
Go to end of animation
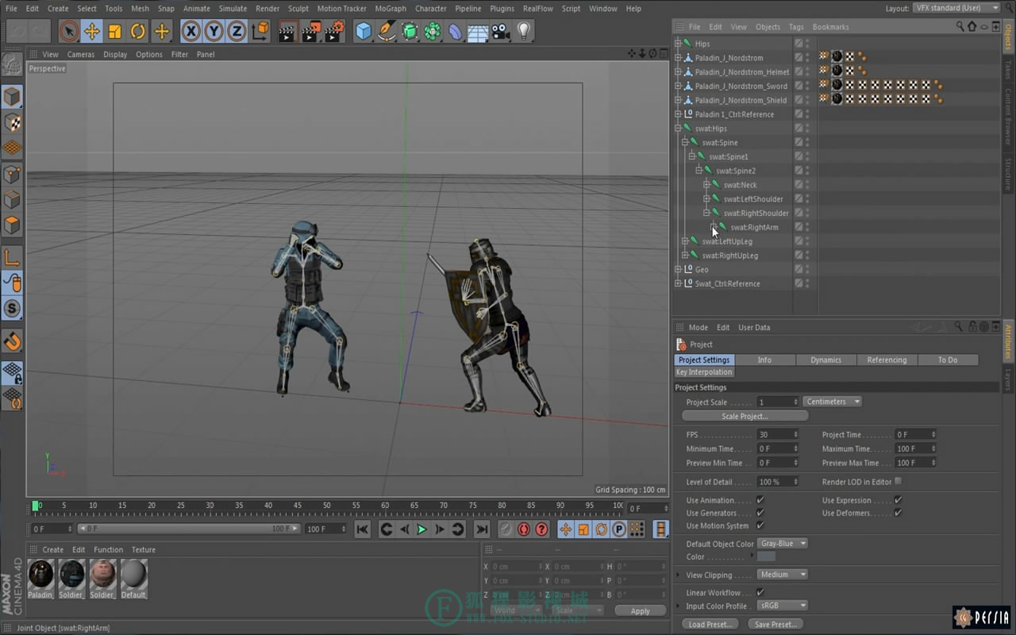482,529
